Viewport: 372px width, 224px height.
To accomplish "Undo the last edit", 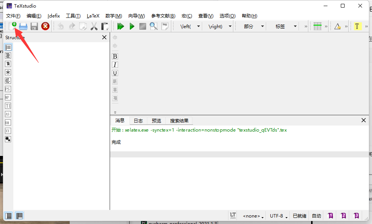I will (x=61, y=26).
